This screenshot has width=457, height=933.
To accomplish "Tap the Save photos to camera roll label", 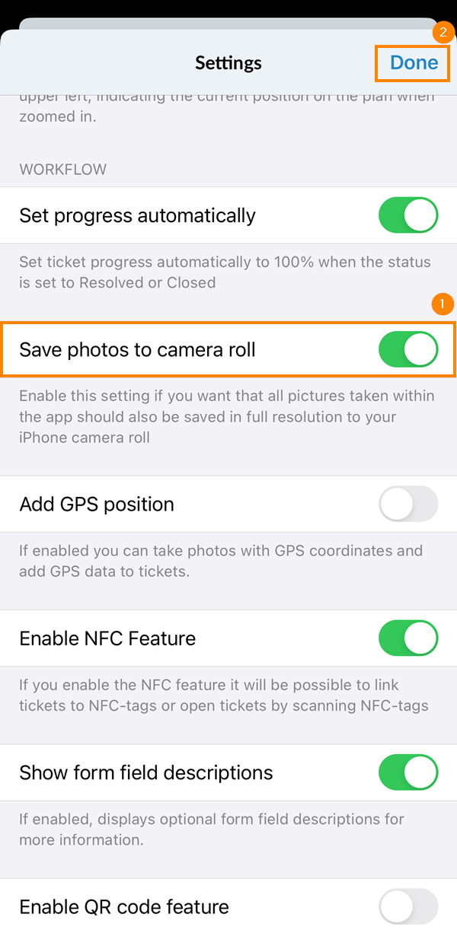I will (137, 349).
